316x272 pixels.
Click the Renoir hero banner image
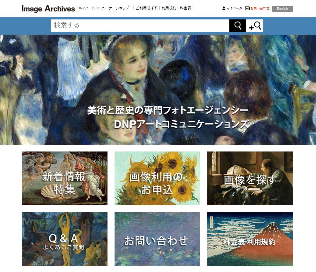click(x=158, y=90)
